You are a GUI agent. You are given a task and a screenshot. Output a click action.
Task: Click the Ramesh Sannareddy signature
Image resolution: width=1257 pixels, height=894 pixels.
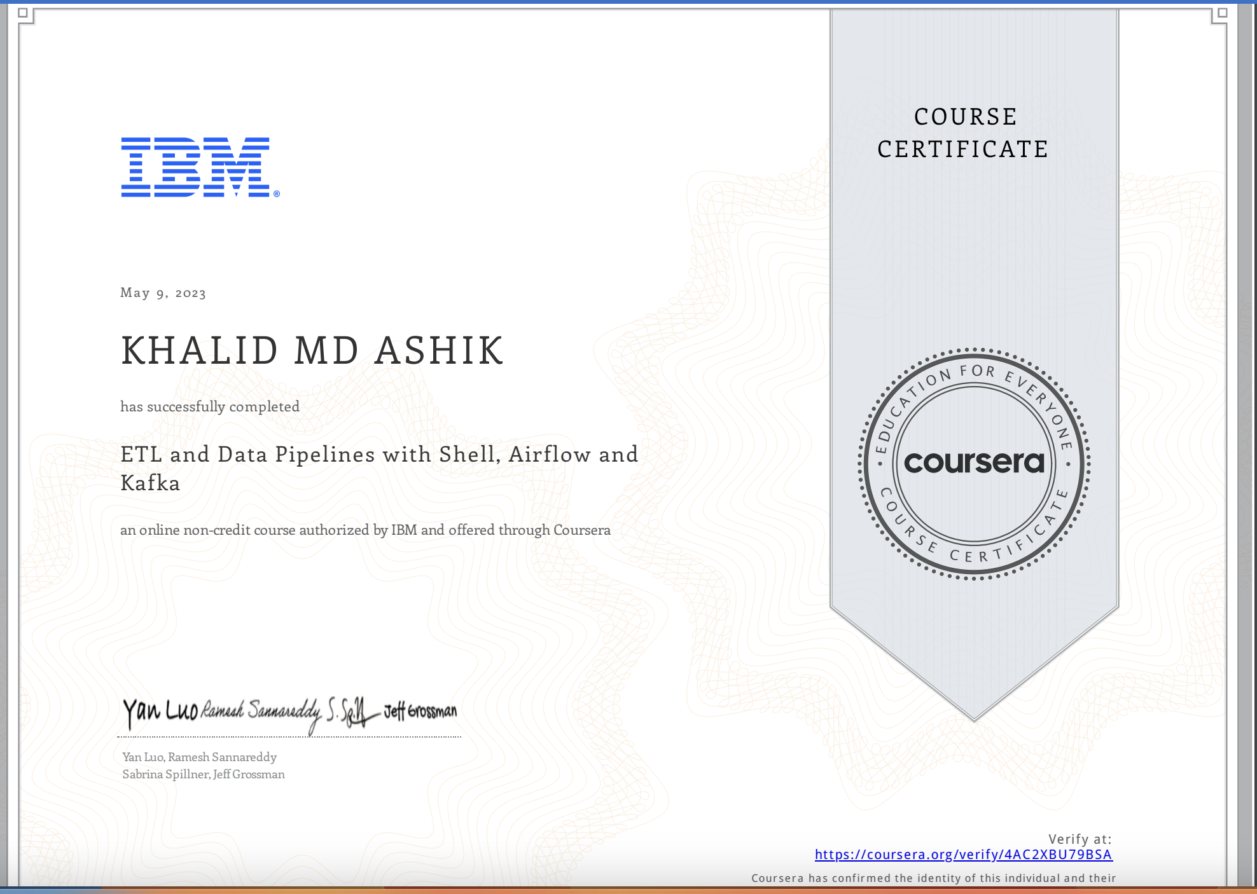[x=261, y=715]
